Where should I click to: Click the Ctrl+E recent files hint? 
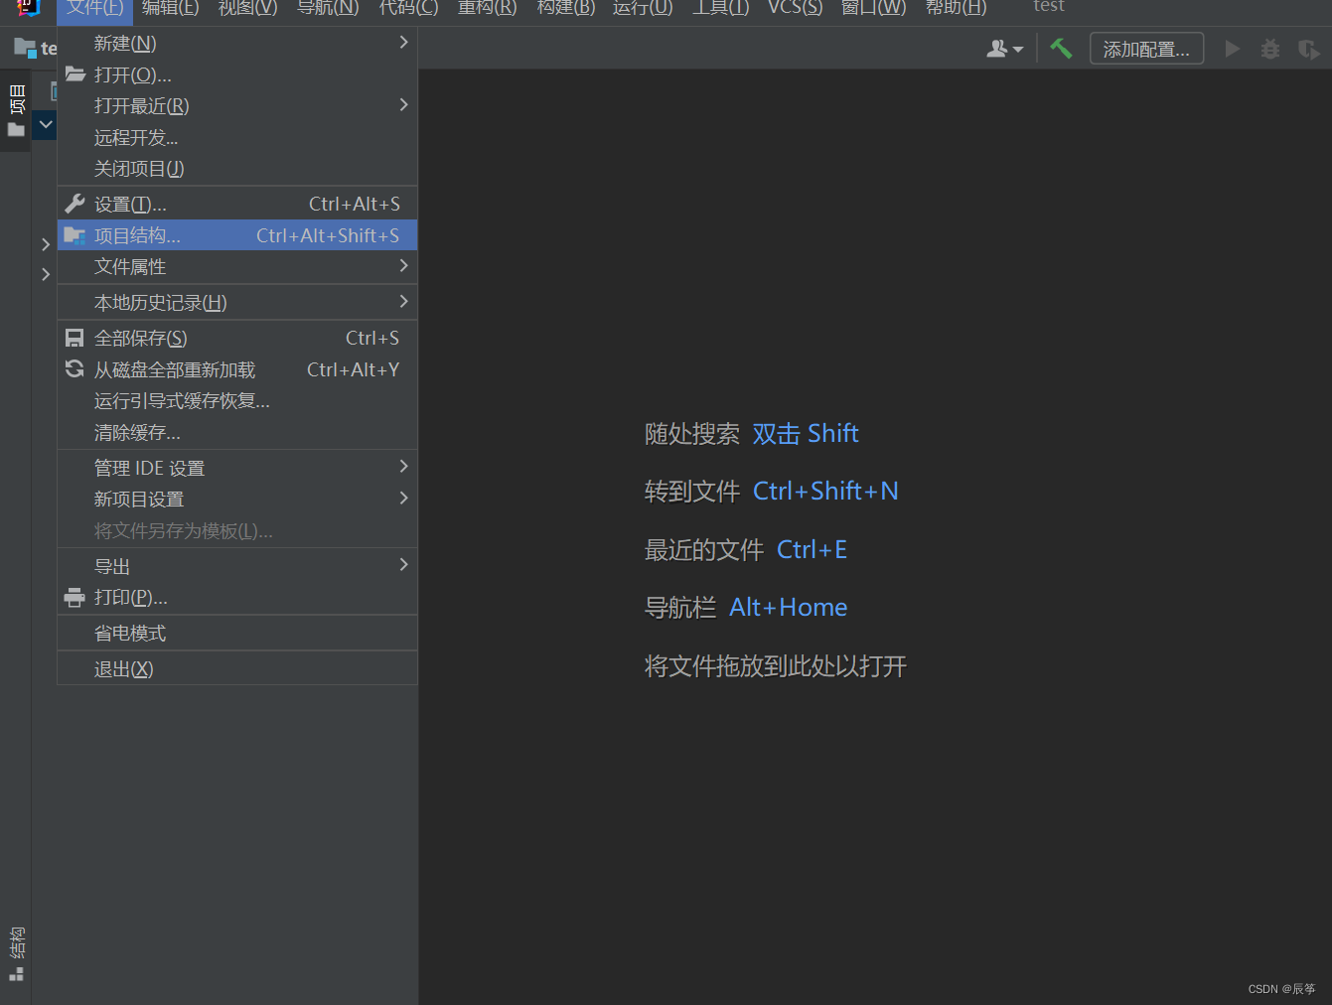pyautogui.click(x=812, y=549)
